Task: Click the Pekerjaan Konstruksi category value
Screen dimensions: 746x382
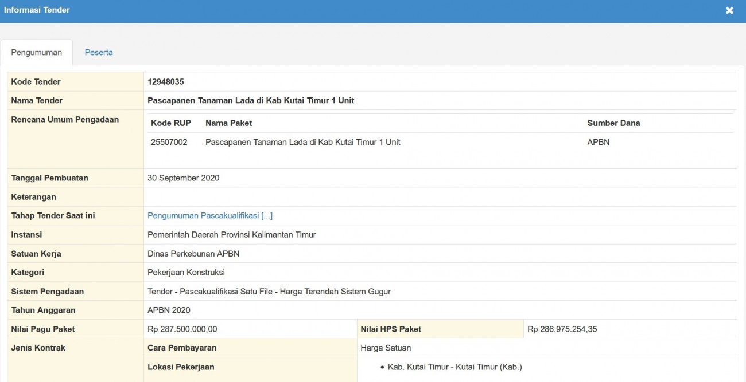Action: (x=186, y=272)
